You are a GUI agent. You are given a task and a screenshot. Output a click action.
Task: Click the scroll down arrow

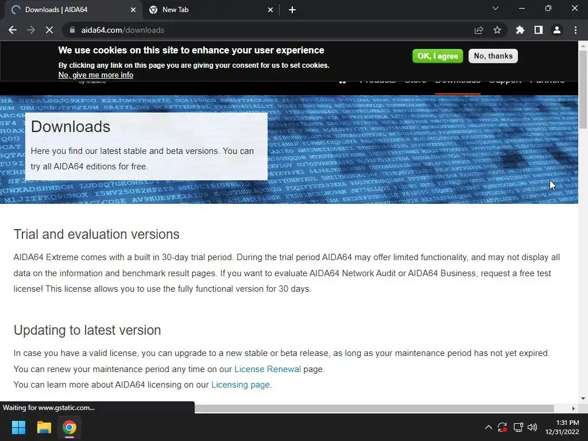583,399
